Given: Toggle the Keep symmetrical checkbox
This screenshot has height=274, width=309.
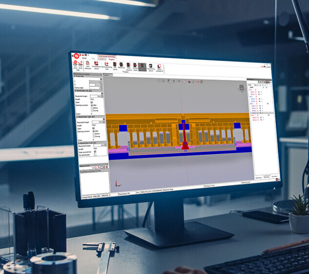Looking at the screenshot, I should coord(95,152).
